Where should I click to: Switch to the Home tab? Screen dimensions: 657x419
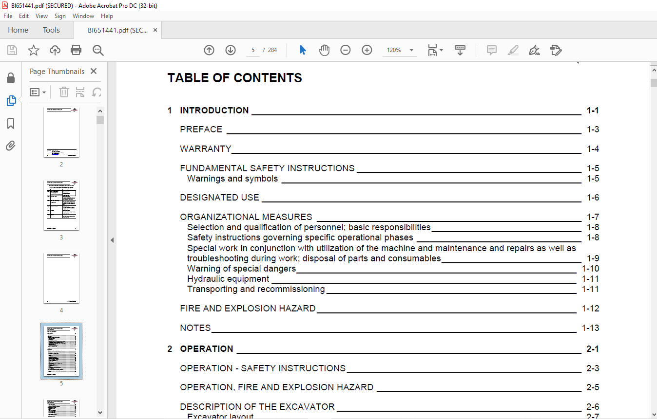(18, 30)
